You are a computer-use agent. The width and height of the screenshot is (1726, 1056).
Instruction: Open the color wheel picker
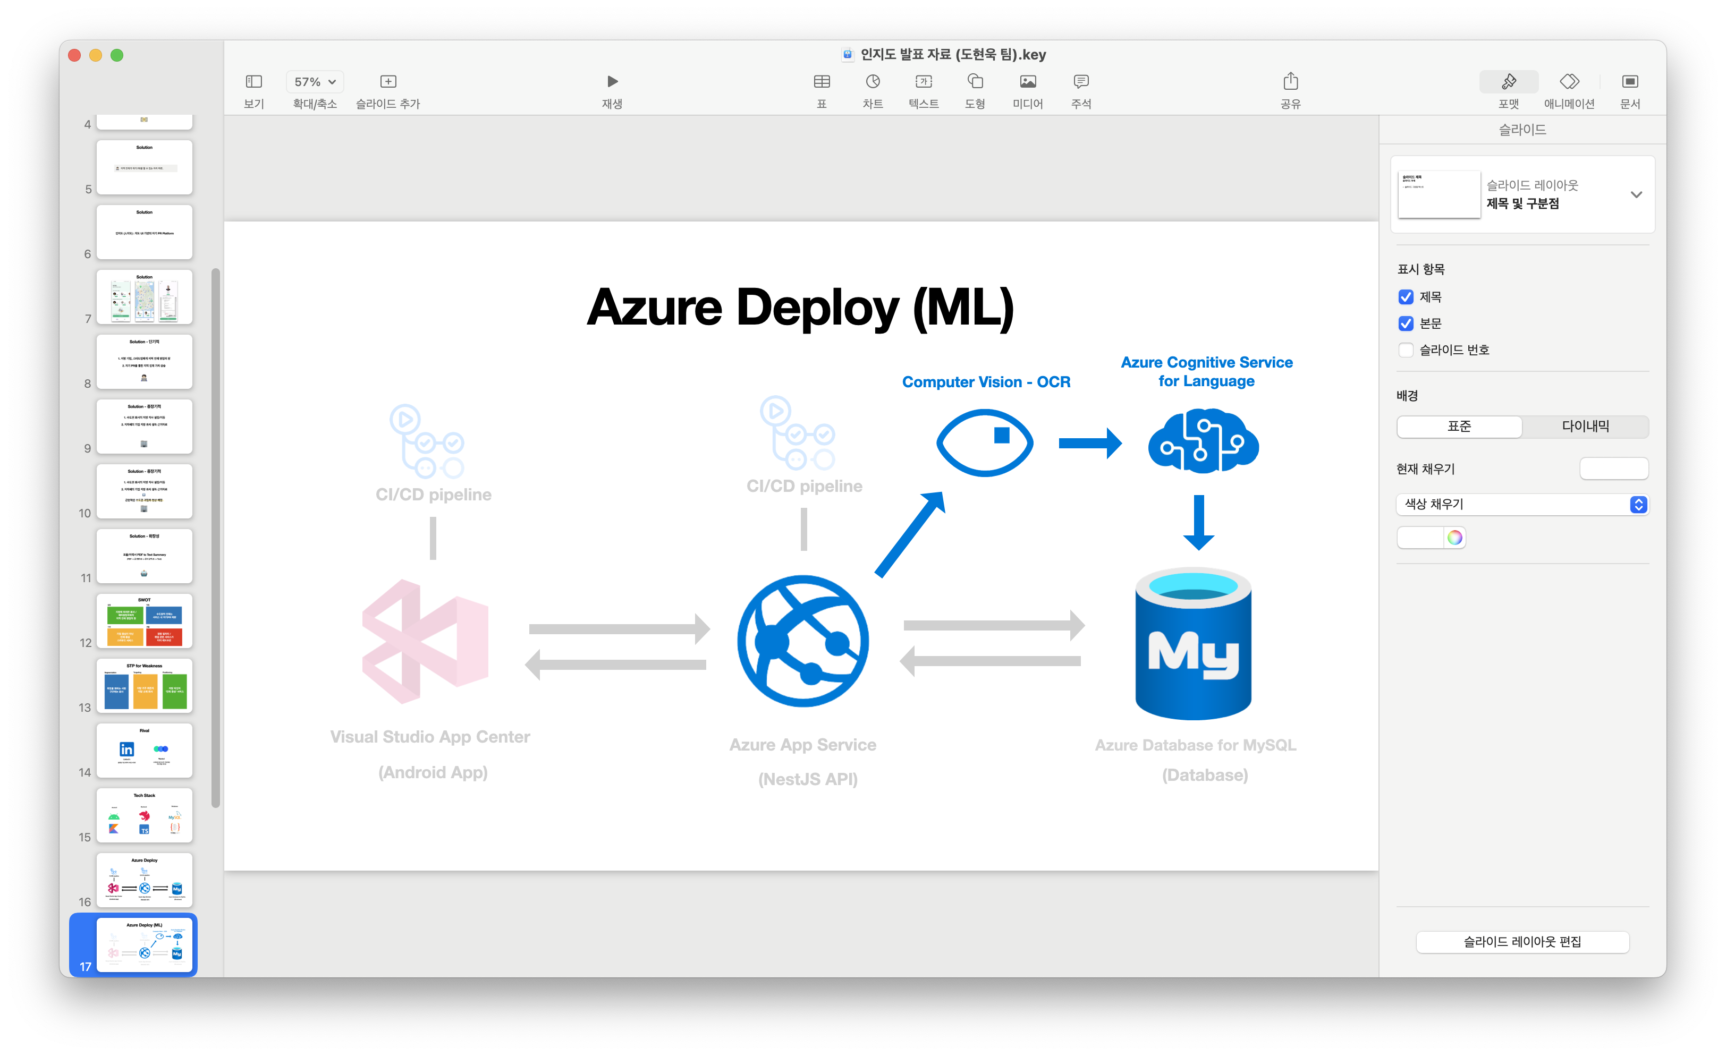(1455, 538)
